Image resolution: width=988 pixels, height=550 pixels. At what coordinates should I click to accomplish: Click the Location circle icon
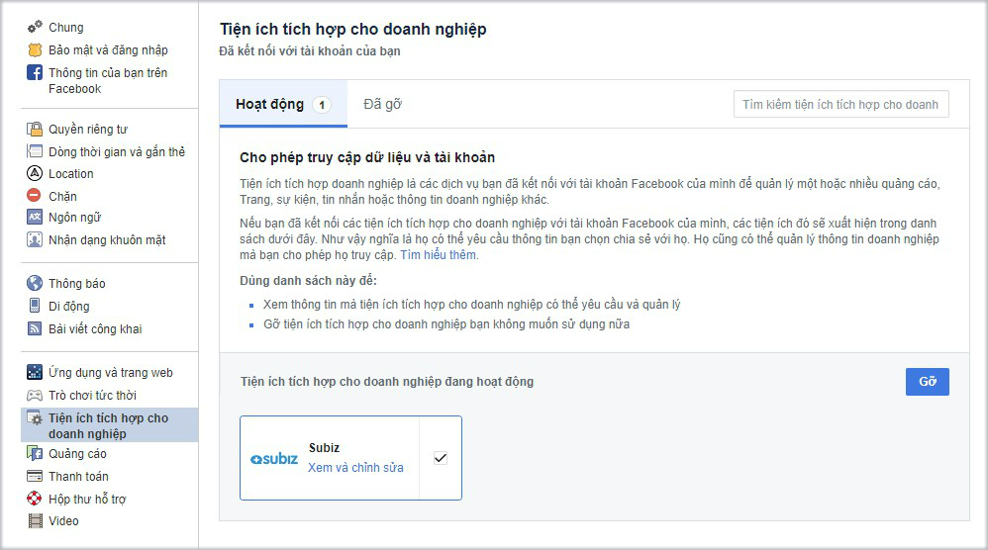(35, 173)
